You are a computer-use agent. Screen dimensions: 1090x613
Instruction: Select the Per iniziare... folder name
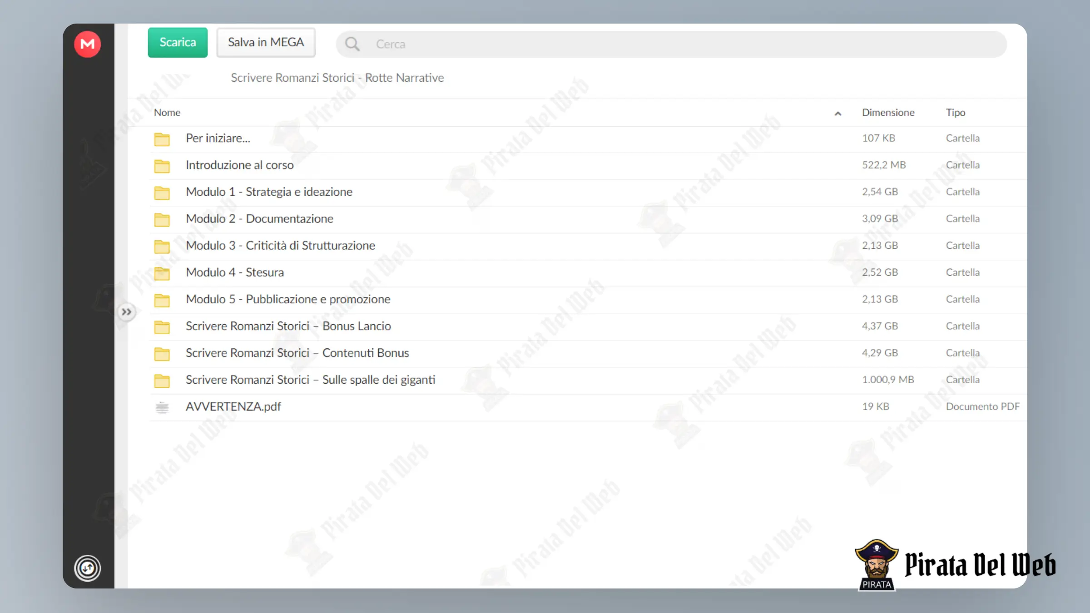(x=218, y=138)
